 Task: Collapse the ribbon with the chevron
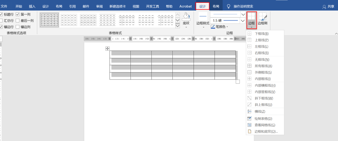[x=336, y=33]
